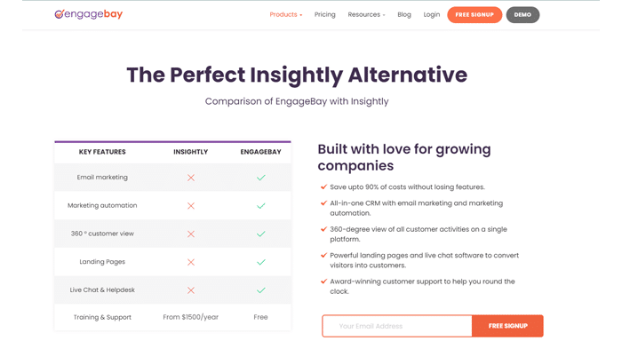Viewport: 622px width, 341px height.
Task: Click the EngageBay logo
Action: (x=89, y=14)
